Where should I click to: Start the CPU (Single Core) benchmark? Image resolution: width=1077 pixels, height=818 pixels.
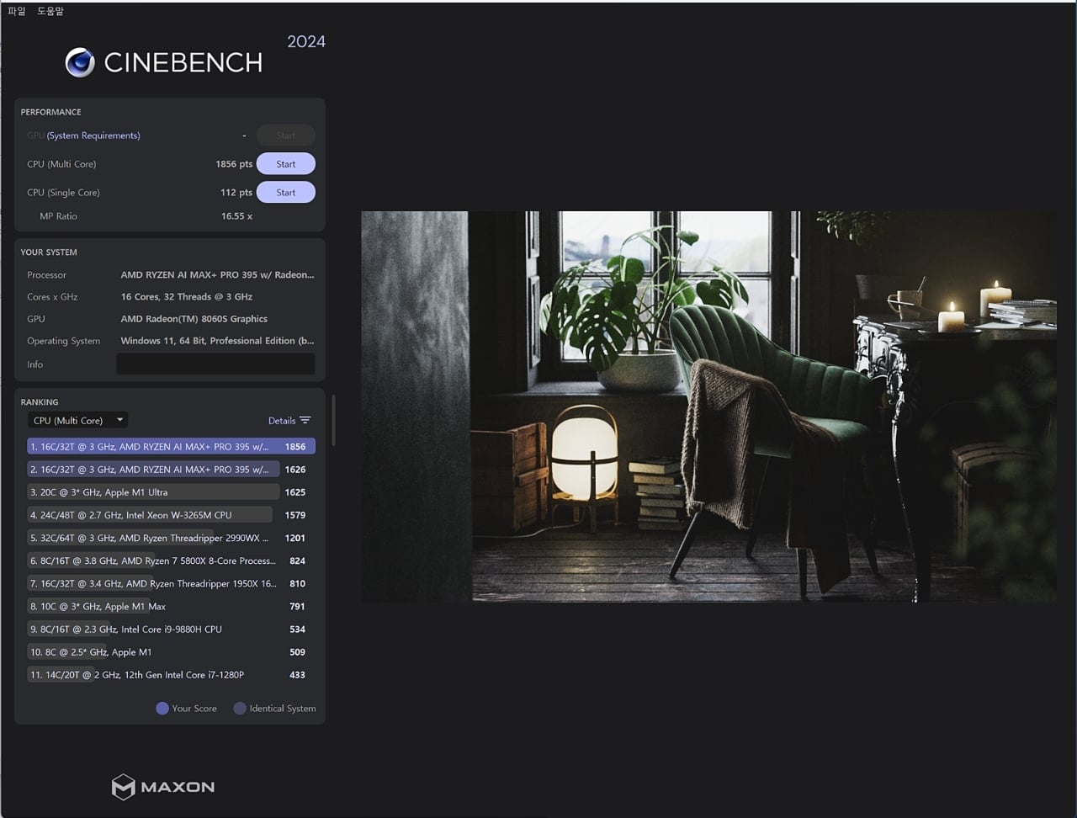click(x=286, y=193)
